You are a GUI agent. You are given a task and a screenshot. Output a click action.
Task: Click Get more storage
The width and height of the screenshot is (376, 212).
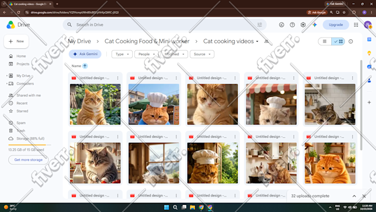point(28,159)
